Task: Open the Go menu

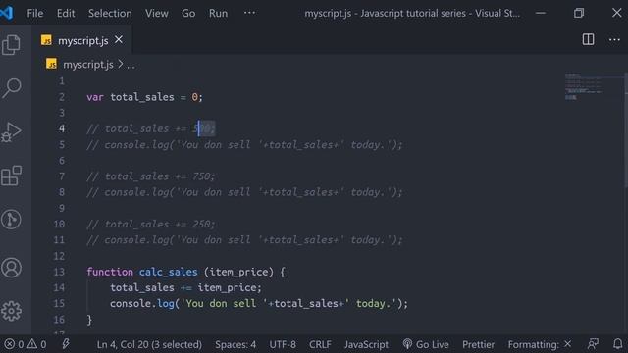Action: pyautogui.click(x=188, y=13)
